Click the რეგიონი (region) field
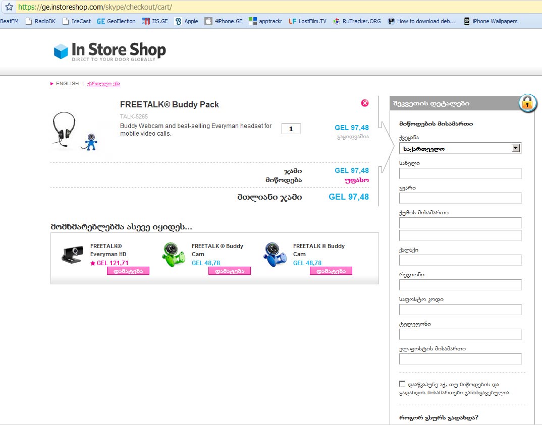Image resolution: width=542 pixels, height=425 pixels. pyautogui.click(x=460, y=285)
